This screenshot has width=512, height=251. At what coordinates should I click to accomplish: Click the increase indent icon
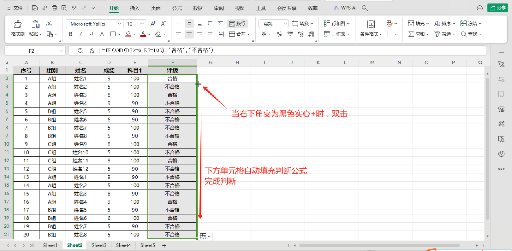220,24
